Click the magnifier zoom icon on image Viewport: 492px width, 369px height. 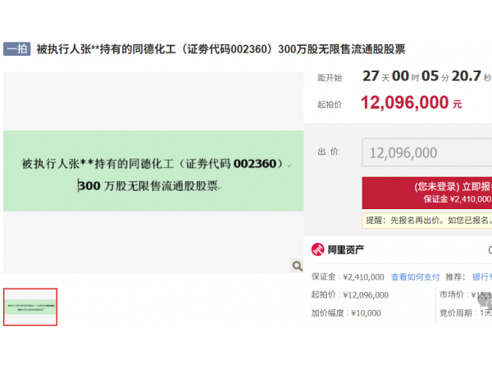298,266
